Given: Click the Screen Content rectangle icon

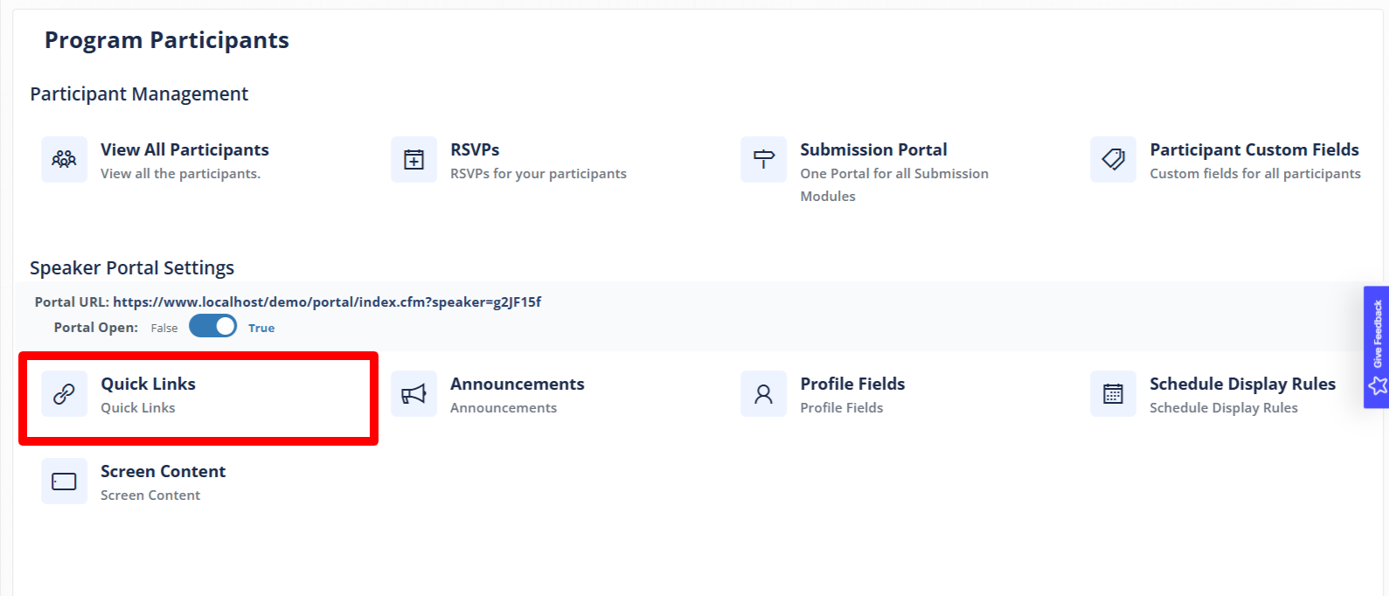Looking at the screenshot, I should pos(64,482).
